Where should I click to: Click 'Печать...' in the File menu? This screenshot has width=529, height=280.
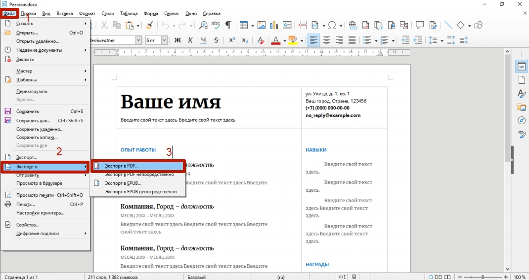[x=25, y=204]
